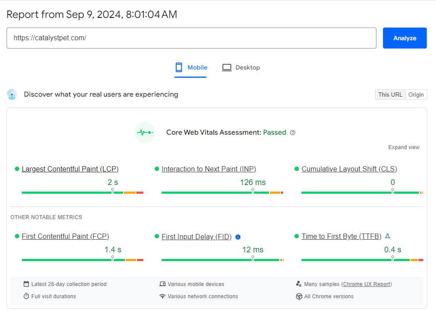Expand view of the metrics
Viewport: 436px width, 314px height.
pos(404,147)
